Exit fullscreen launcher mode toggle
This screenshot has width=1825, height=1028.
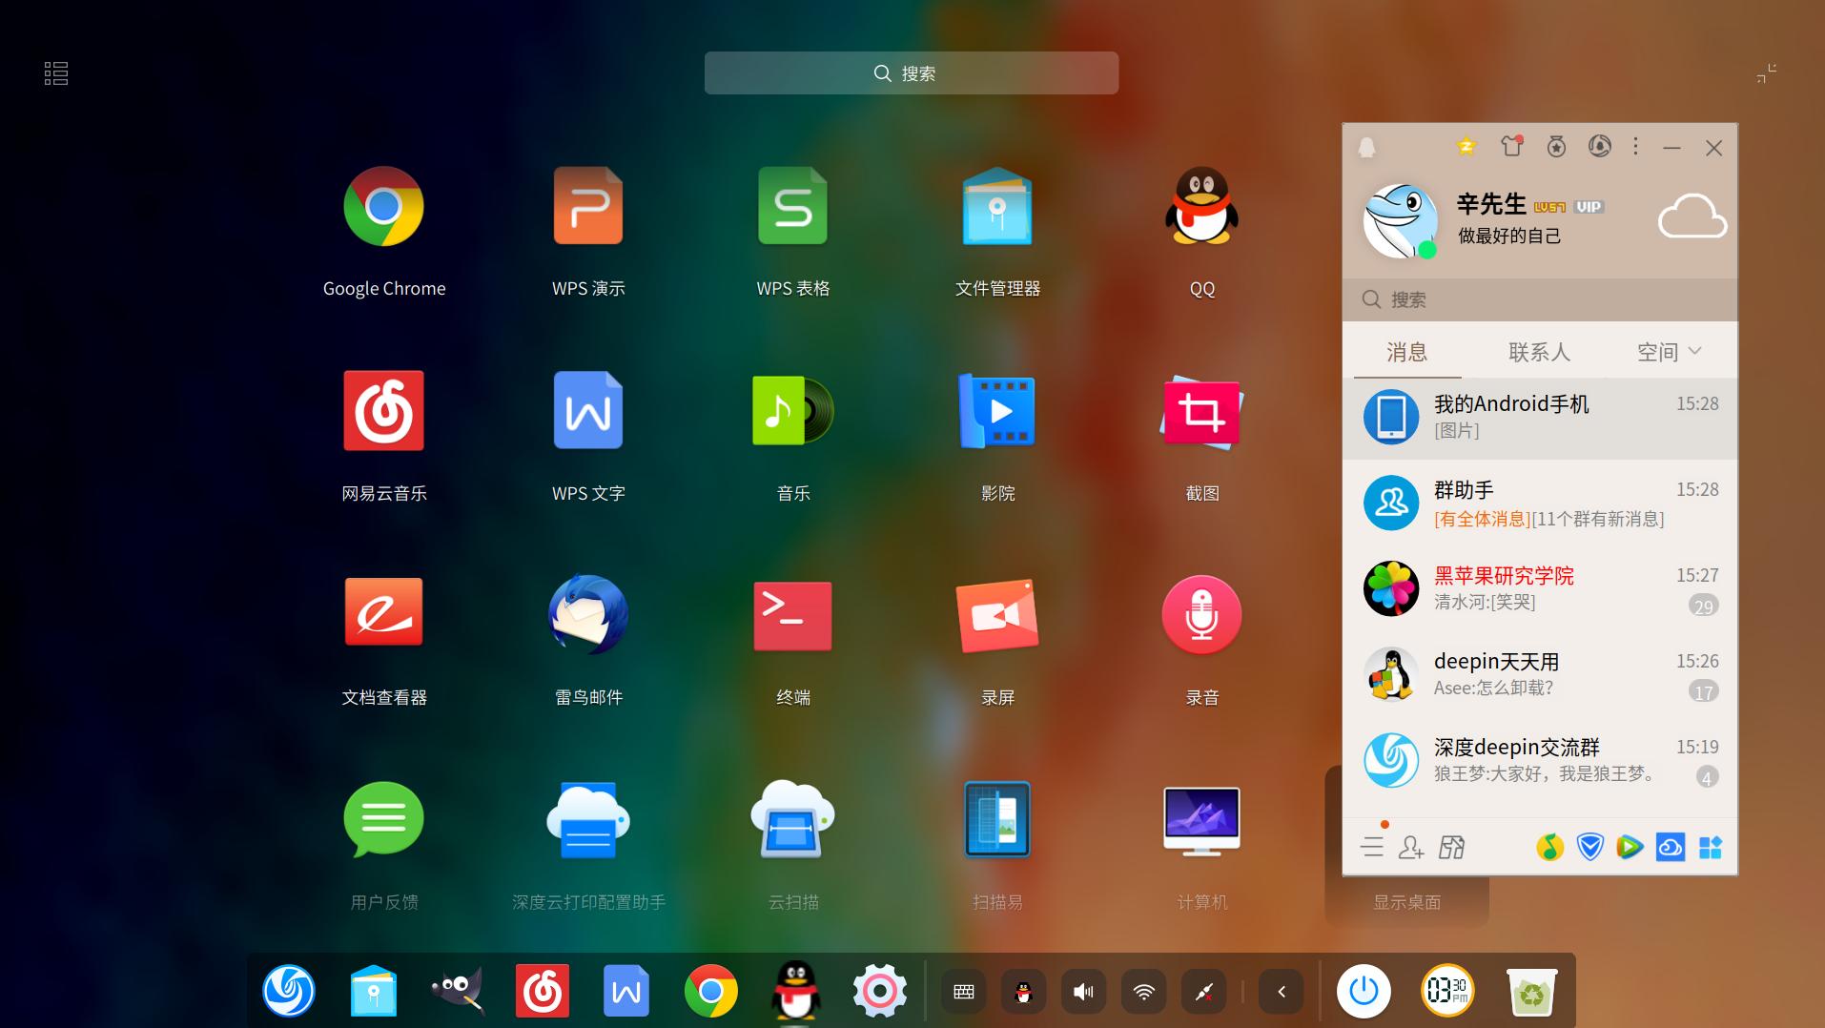1767,73
